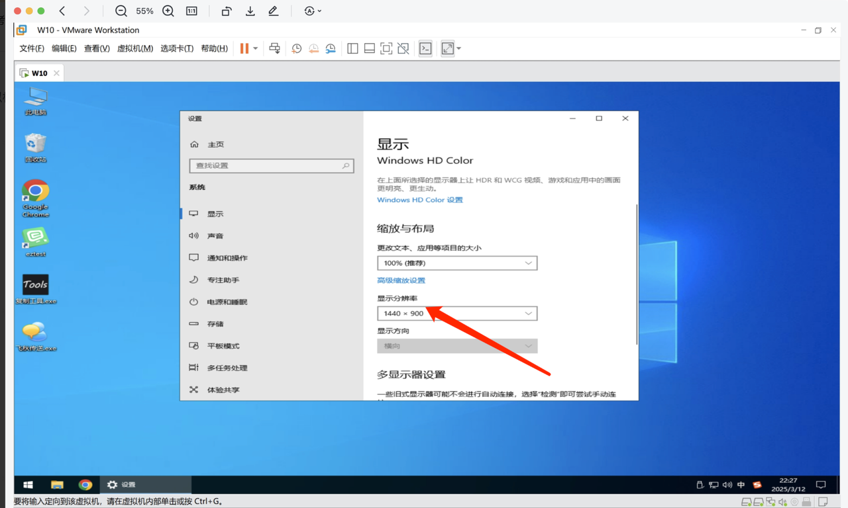Open File Explorer in the taskbar
Viewport: 848px width, 508px height.
point(57,485)
